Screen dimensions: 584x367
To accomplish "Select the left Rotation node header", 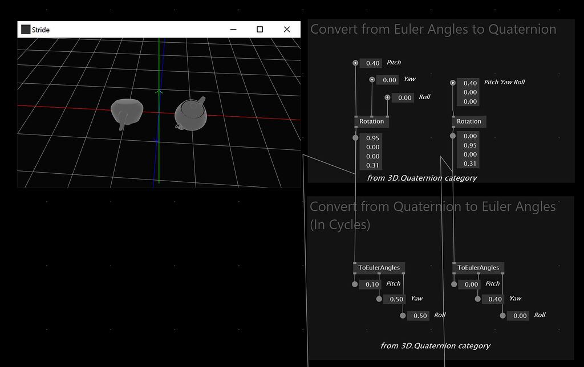I will (x=372, y=121).
